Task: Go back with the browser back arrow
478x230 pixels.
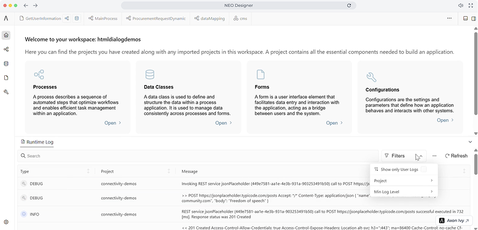Action: (x=26, y=5)
